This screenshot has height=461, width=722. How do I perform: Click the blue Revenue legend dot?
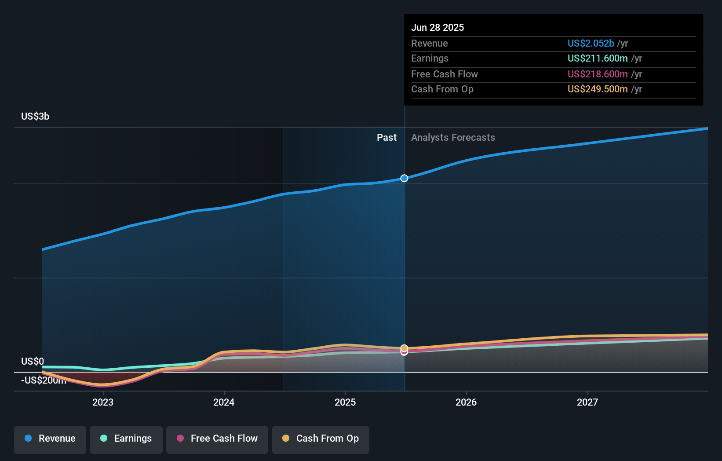(28, 439)
